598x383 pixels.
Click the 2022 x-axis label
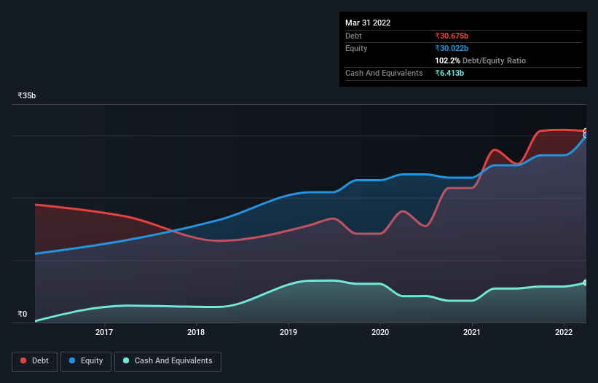tap(564, 332)
